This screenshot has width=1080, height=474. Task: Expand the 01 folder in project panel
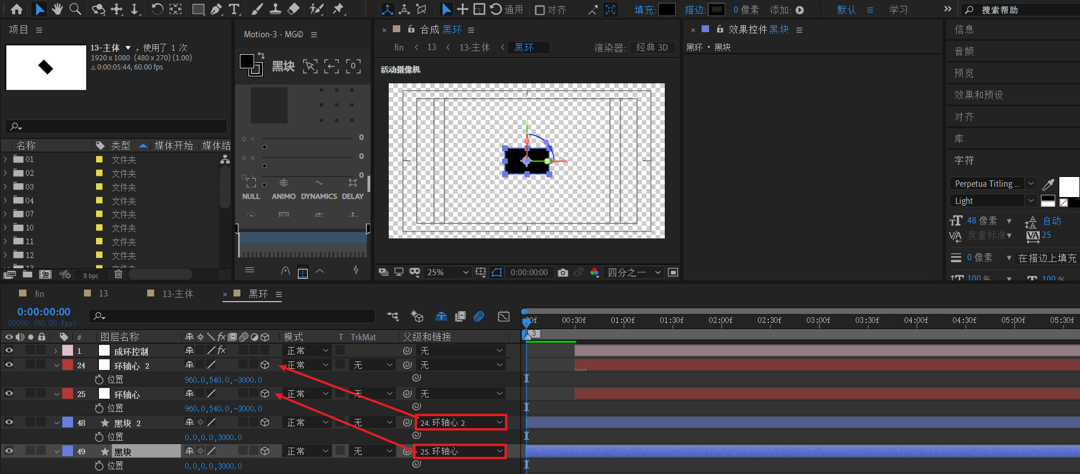[6, 159]
